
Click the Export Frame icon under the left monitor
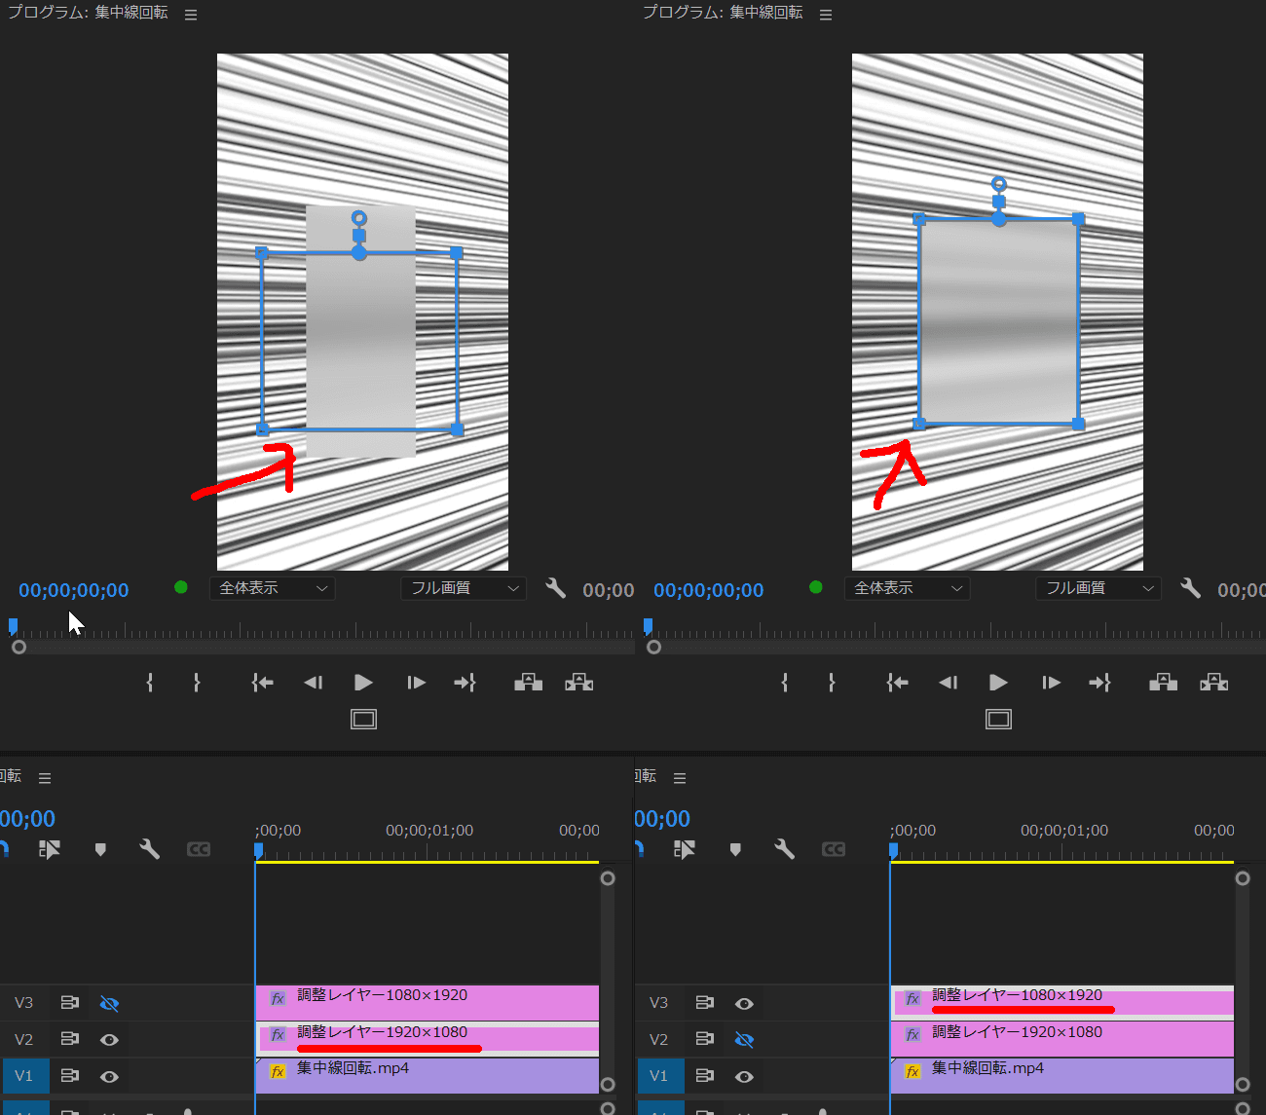[363, 719]
